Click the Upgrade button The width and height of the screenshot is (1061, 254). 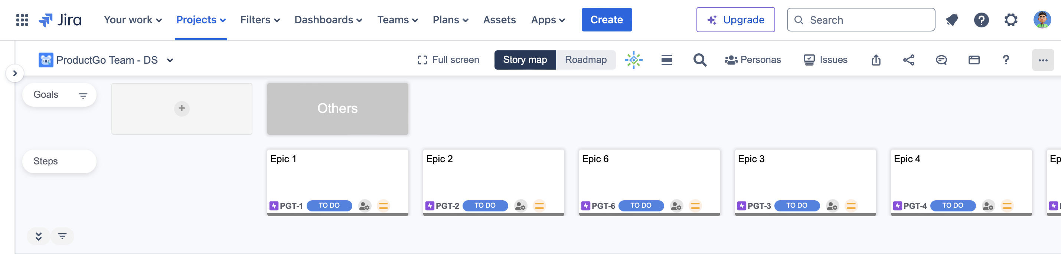pos(735,20)
